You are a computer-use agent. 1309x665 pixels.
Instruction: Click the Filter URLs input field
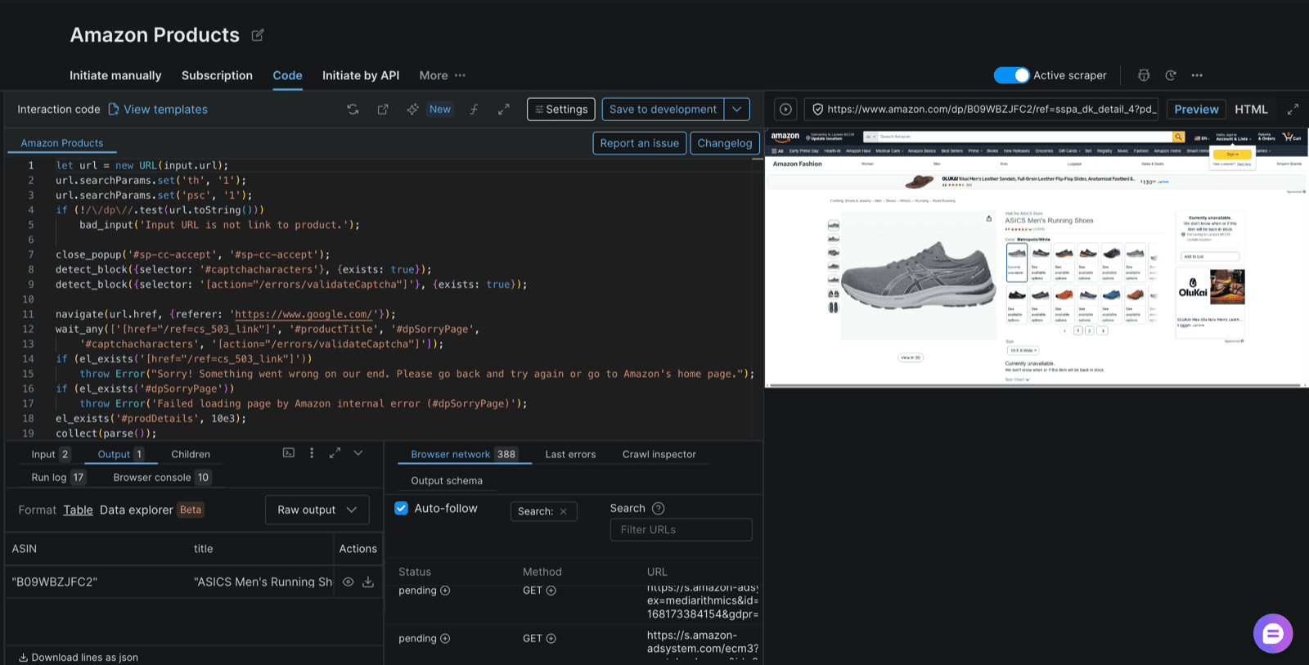click(x=681, y=530)
